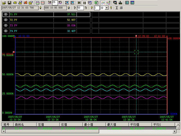This screenshot has width=181, height=136.
Task: Click the step-forward play icon
Action: [x=79, y=3]
